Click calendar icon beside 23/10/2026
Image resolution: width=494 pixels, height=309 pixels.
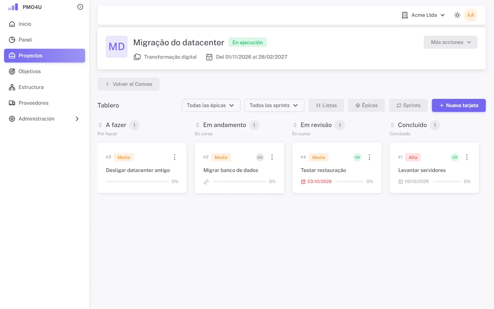click(303, 182)
